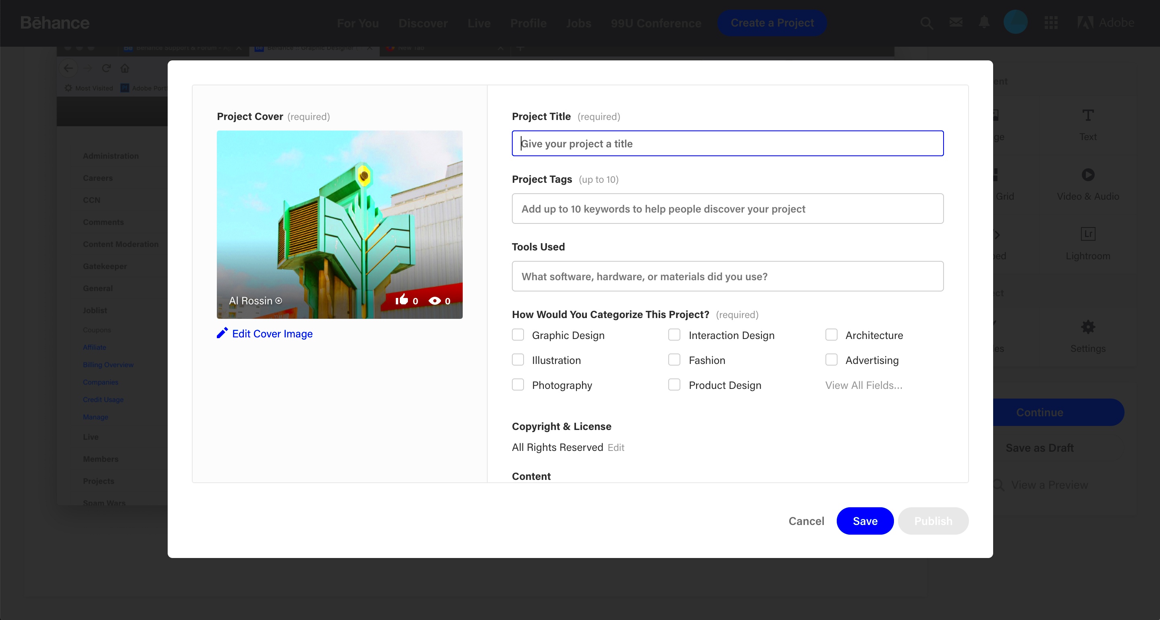Enable the Illustration category checkbox
The width and height of the screenshot is (1160, 620).
pyautogui.click(x=518, y=360)
